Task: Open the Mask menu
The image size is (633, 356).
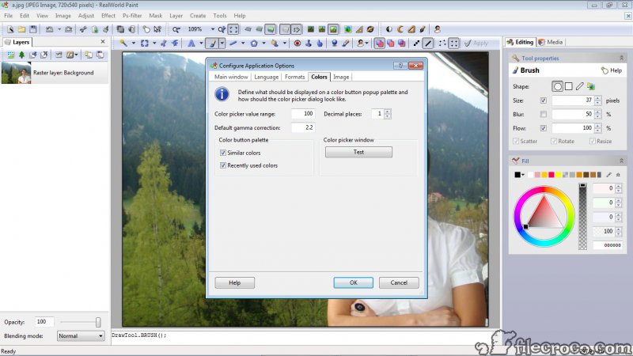Action: 155,15
